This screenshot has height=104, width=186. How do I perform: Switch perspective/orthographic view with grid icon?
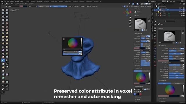click(130, 26)
